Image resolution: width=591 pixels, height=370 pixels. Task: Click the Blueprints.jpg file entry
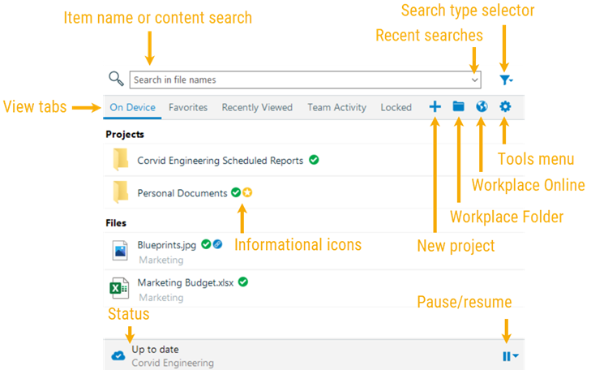click(x=166, y=244)
